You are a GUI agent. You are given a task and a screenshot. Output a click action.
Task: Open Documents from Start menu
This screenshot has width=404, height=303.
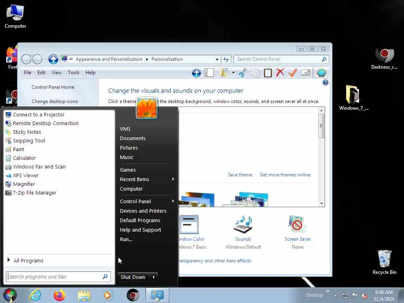133,138
